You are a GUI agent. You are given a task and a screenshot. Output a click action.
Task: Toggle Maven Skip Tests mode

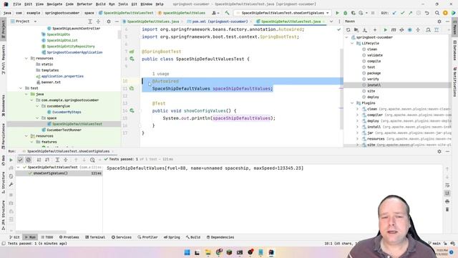410,30
